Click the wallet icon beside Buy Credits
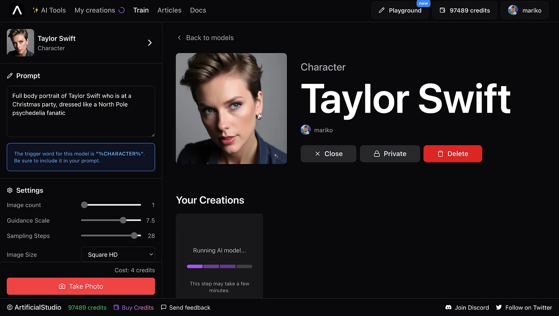The image size is (559, 316). 117,308
